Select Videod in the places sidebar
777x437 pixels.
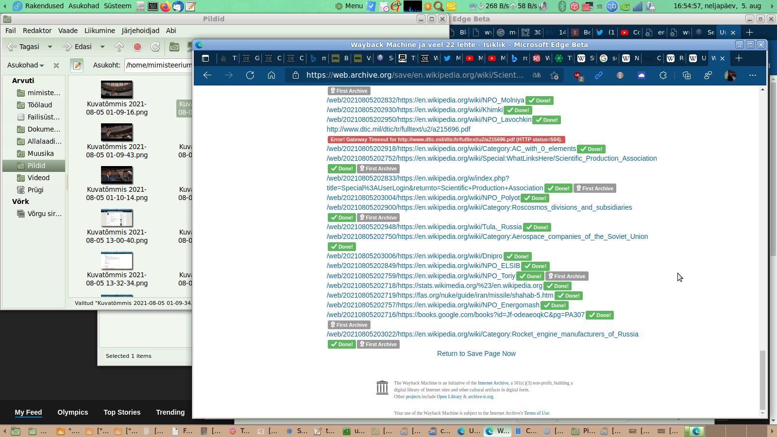coord(34,178)
